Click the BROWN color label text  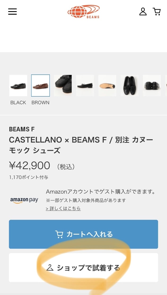pos(41,102)
